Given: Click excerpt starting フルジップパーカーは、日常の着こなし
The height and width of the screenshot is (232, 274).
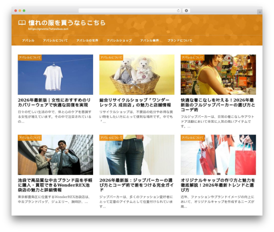Looking at the screenshot, I should (x=218, y=121).
